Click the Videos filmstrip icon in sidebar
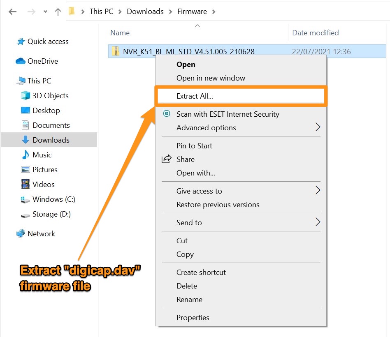The width and height of the screenshot is (390, 337). click(x=26, y=185)
